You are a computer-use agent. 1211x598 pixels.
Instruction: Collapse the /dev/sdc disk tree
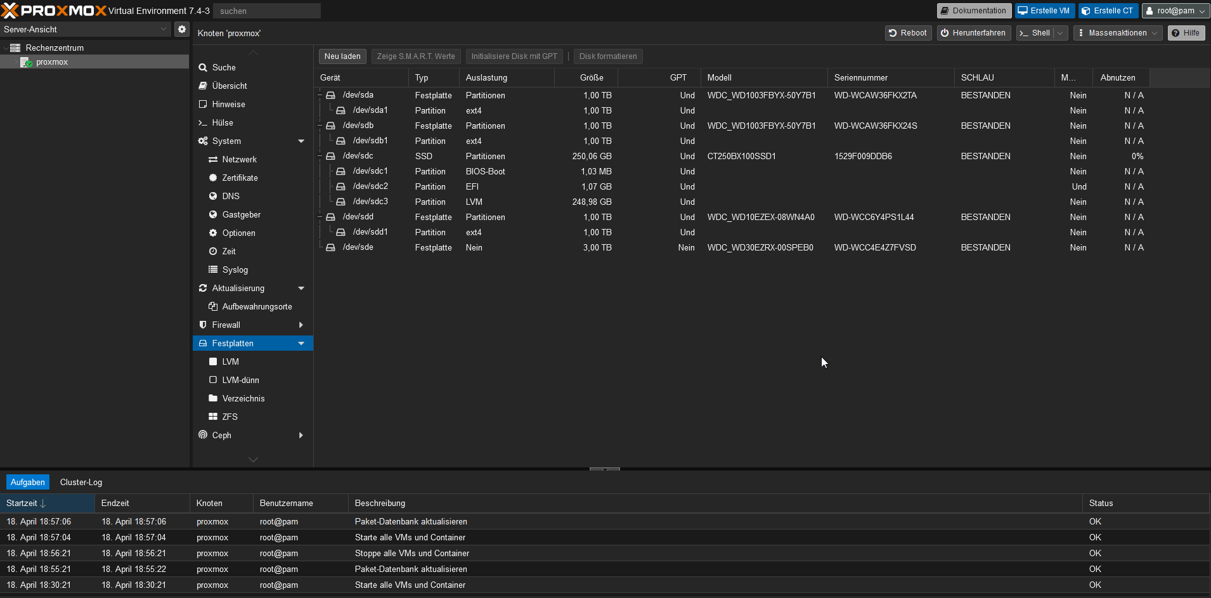(320, 156)
